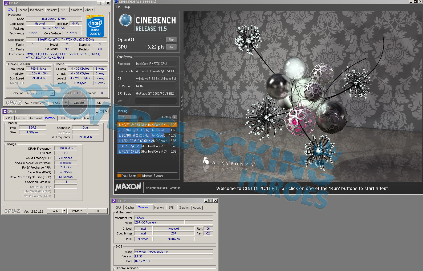Select ranking entry 4 AMD Opteron 7.95

click(x=147, y=141)
